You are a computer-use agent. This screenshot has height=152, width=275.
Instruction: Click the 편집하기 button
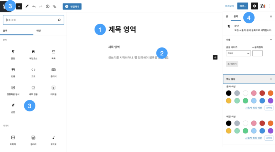(72, 7)
